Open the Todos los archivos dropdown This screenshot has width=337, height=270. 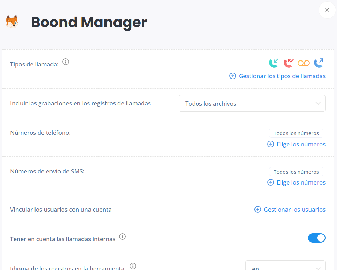coord(252,103)
